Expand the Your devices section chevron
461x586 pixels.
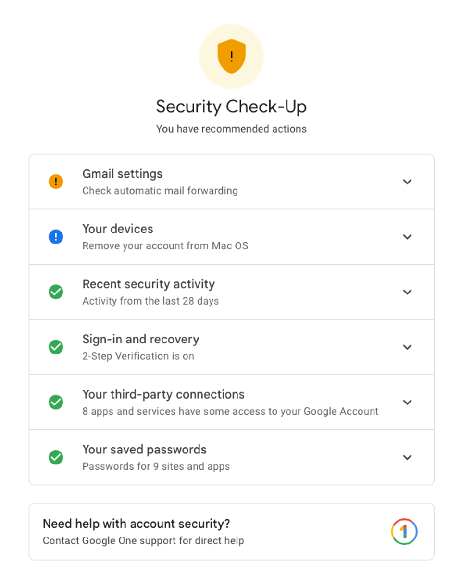[407, 237]
